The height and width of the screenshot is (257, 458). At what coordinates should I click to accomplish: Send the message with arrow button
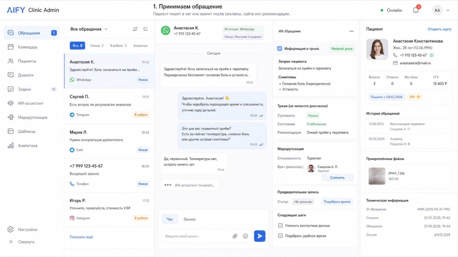pyautogui.click(x=260, y=236)
